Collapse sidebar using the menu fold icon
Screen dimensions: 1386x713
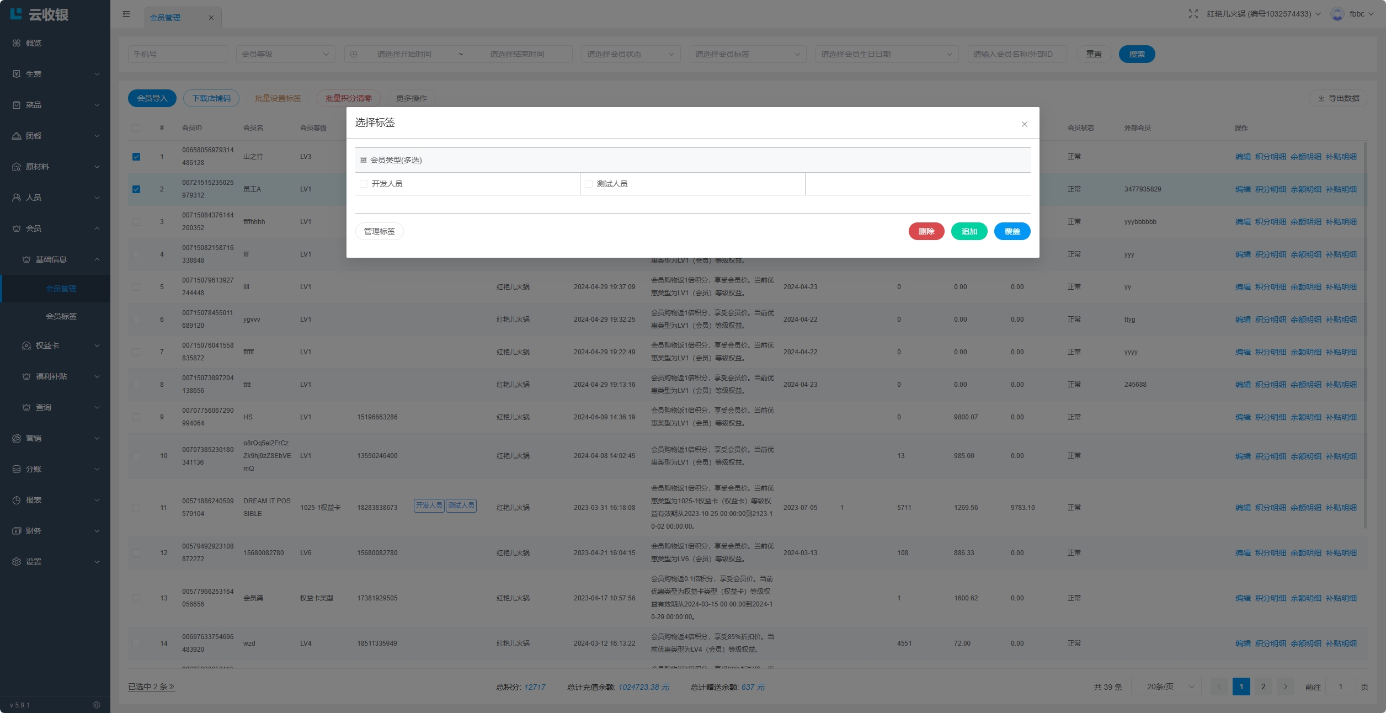pyautogui.click(x=126, y=14)
